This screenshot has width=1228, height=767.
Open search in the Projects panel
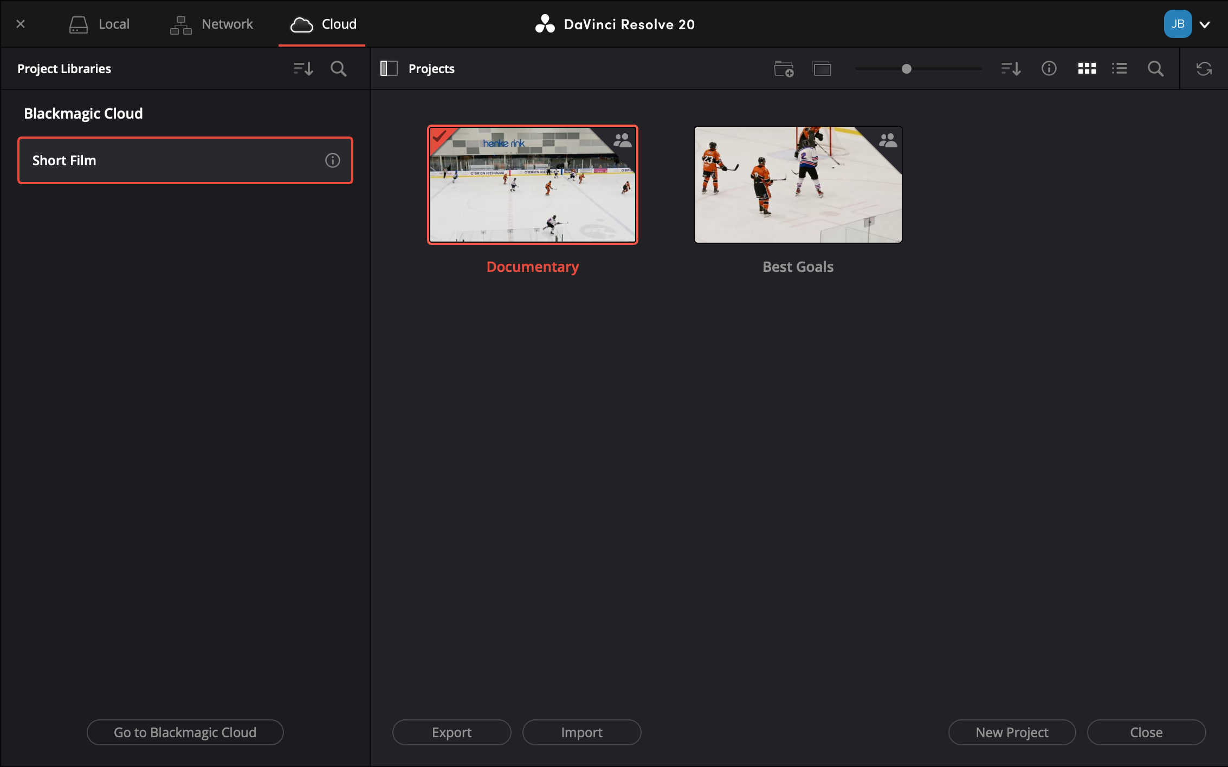(x=1155, y=69)
